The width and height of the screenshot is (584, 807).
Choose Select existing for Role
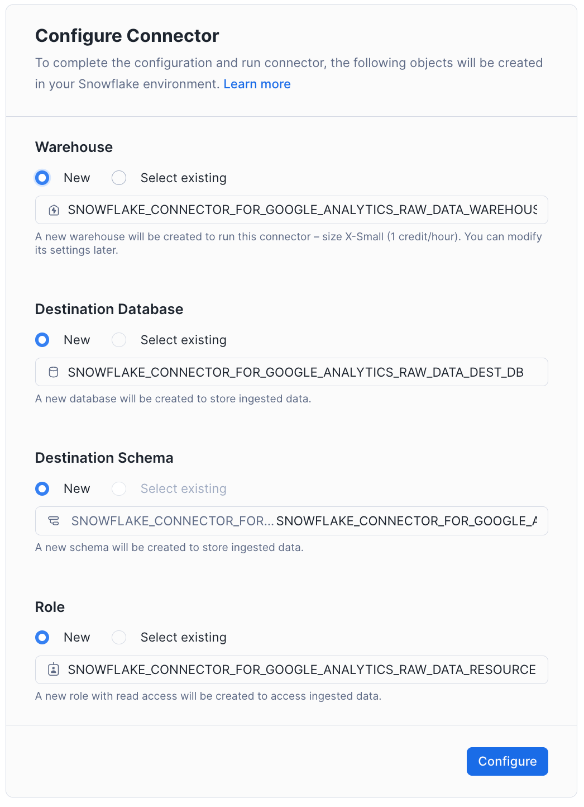[119, 637]
